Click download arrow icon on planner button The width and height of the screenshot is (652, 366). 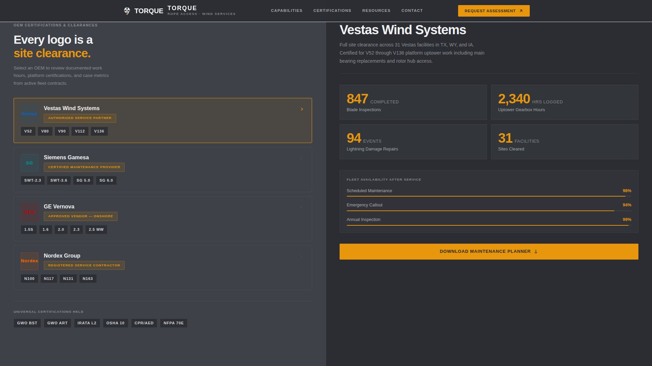point(536,251)
